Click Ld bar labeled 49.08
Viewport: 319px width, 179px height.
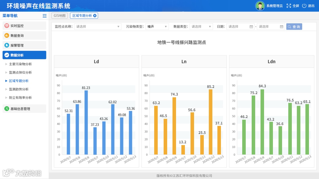point(122,136)
